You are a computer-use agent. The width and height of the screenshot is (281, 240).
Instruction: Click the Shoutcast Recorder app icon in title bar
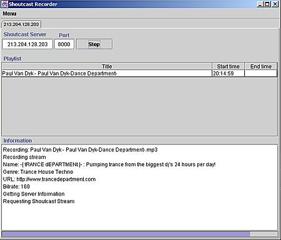point(4,4)
